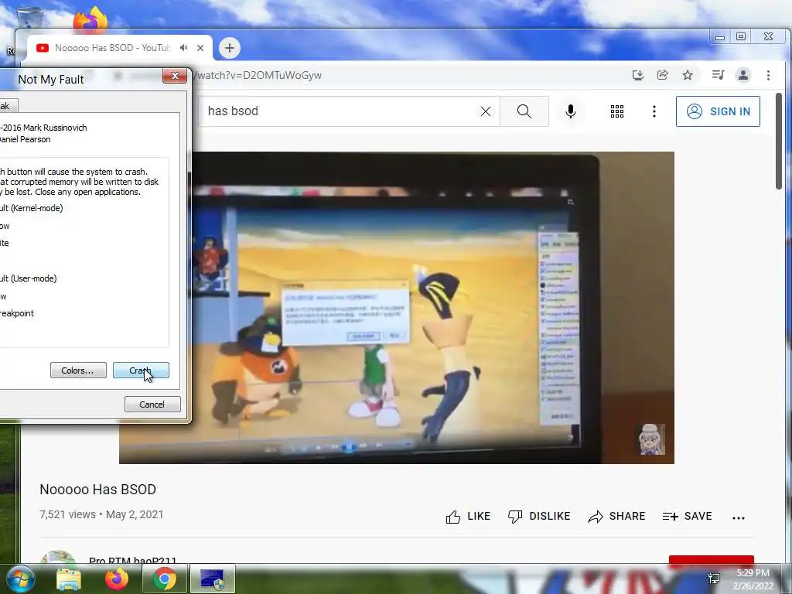Click the SIGN IN button

point(718,111)
